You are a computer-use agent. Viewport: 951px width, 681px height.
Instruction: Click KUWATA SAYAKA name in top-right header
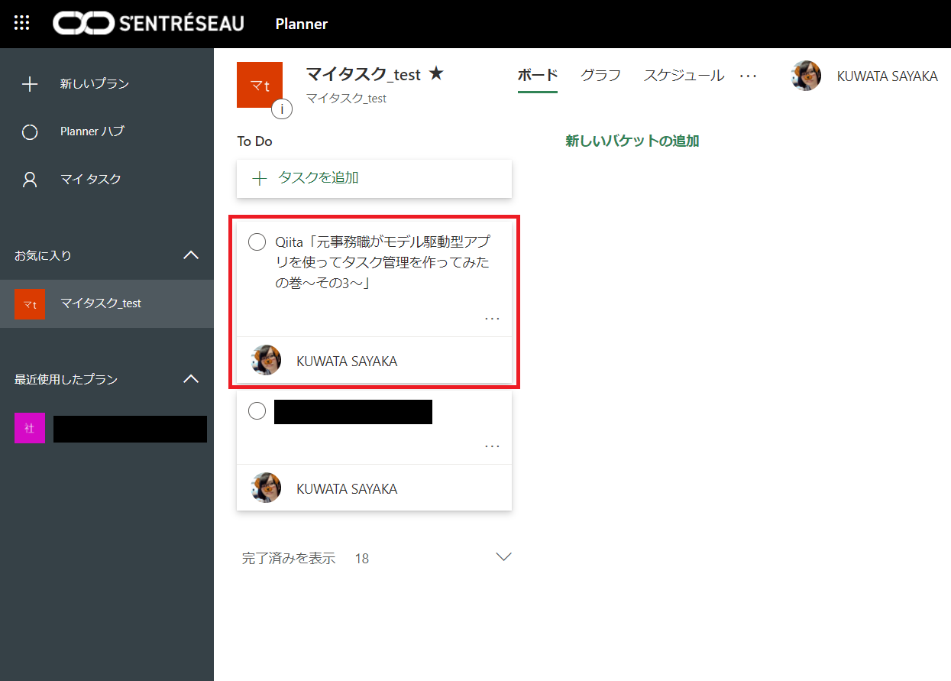point(888,76)
